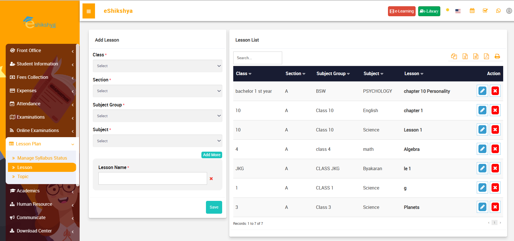
Task: Click the lesson list Search field
Action: 257,58
